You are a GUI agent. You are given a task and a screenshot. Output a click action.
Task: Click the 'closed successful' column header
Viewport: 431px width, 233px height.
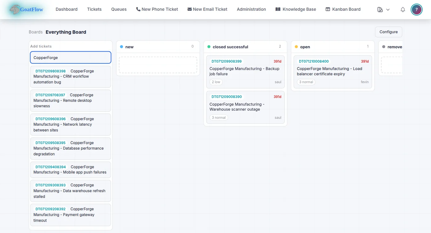[x=245, y=47]
